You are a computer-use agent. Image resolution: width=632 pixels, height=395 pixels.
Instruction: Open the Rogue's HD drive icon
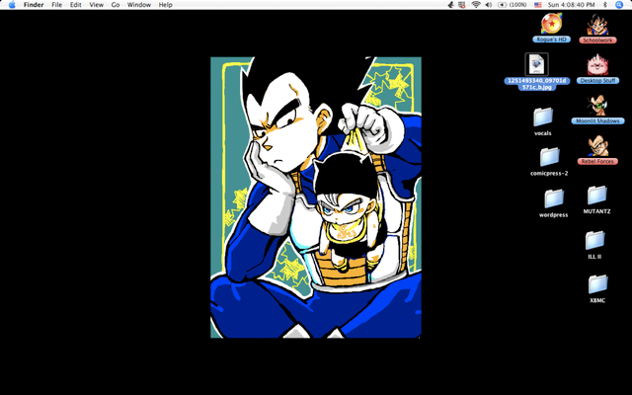coord(551,24)
